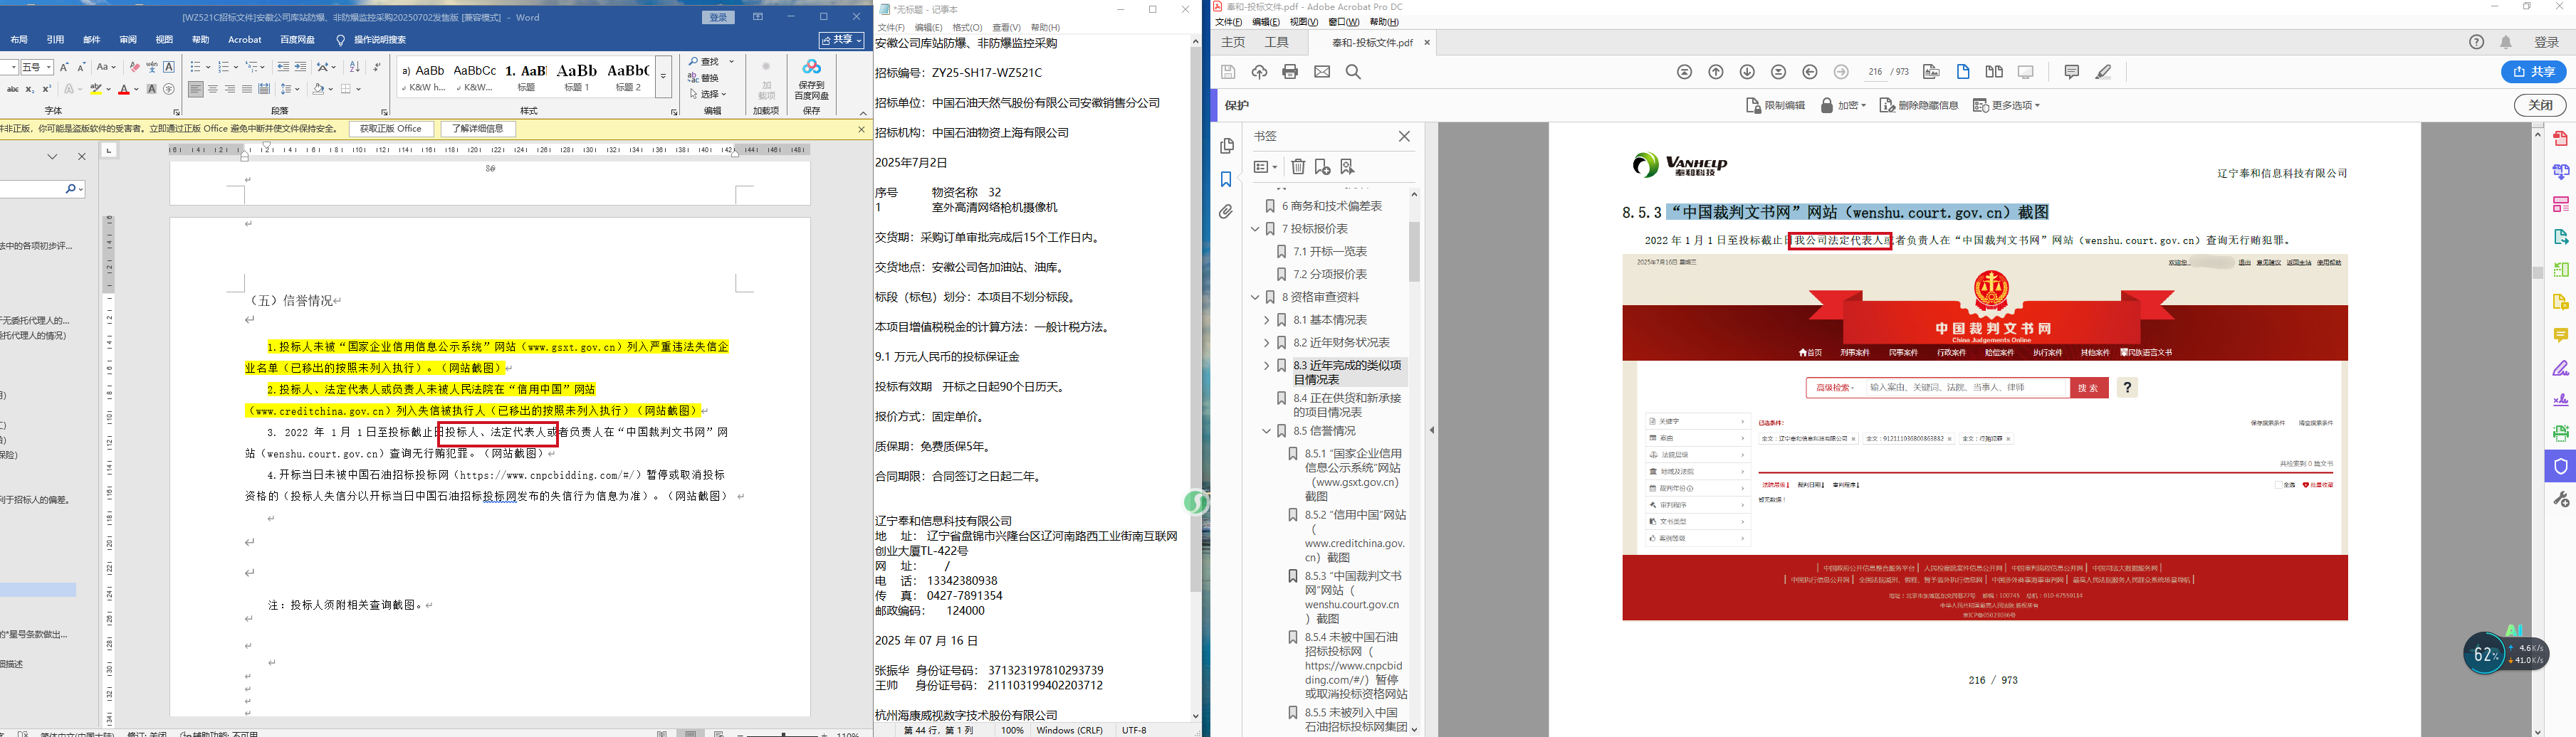Toggle subscript formatting in Word
This screenshot has width=2576, height=737.
pyautogui.click(x=30, y=89)
